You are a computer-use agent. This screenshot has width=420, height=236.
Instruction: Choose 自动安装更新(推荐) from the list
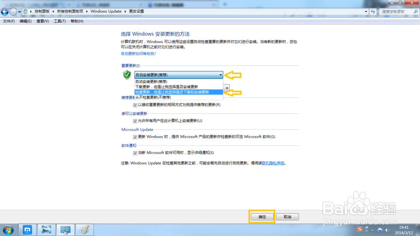(178, 82)
